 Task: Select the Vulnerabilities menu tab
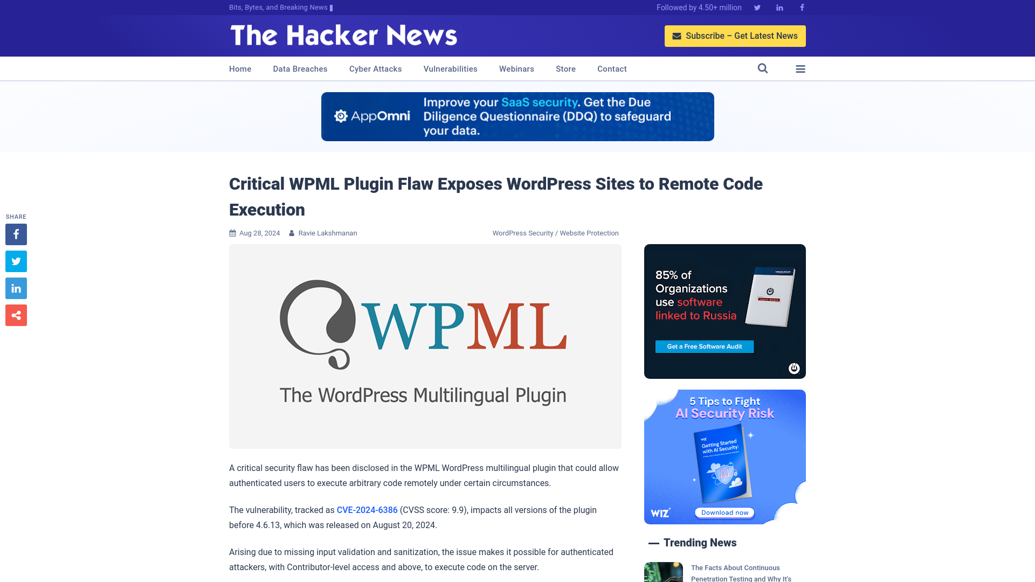coord(451,68)
